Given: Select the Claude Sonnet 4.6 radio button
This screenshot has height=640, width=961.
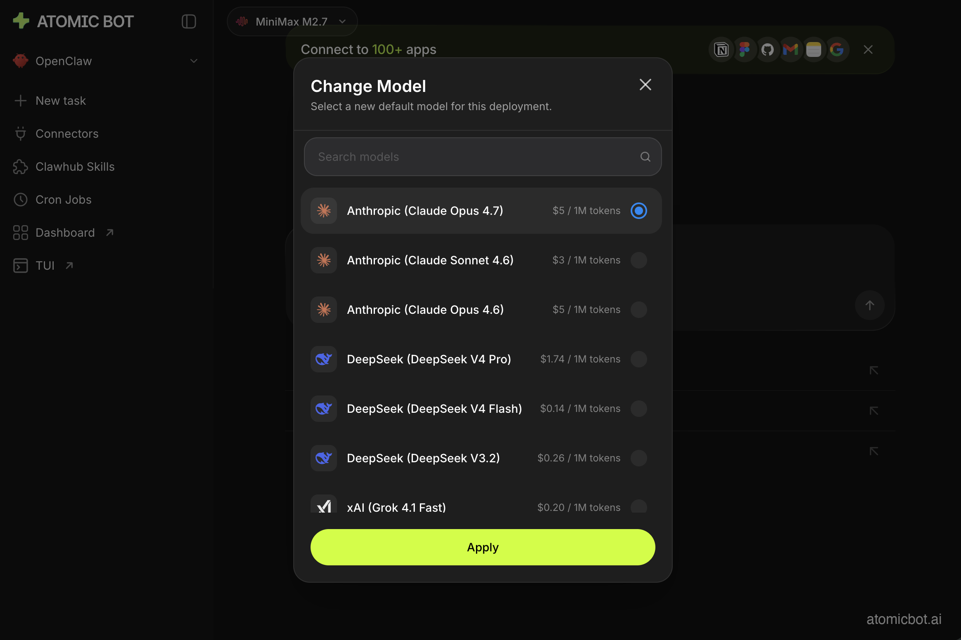Looking at the screenshot, I should coord(639,260).
